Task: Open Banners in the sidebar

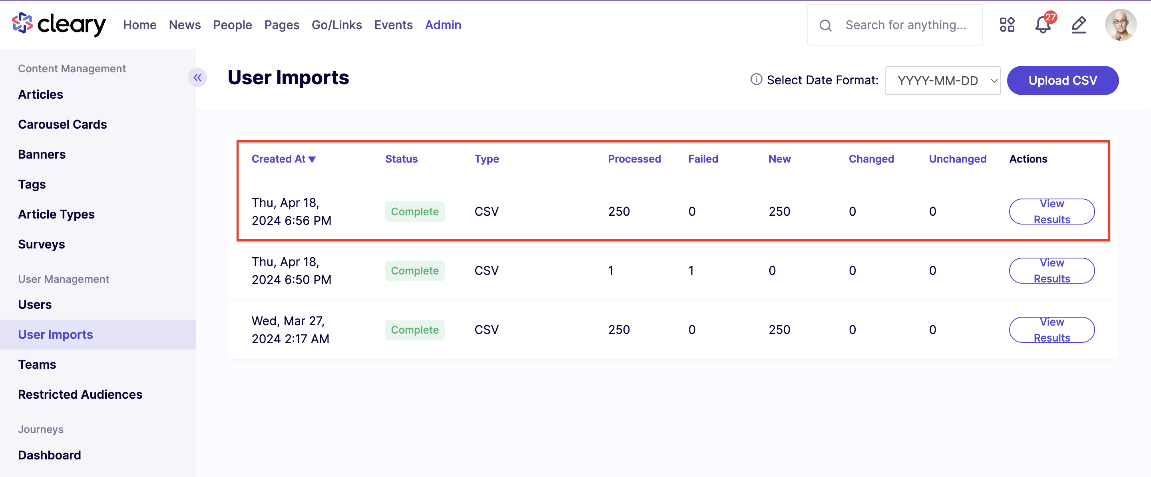Action: 42,155
